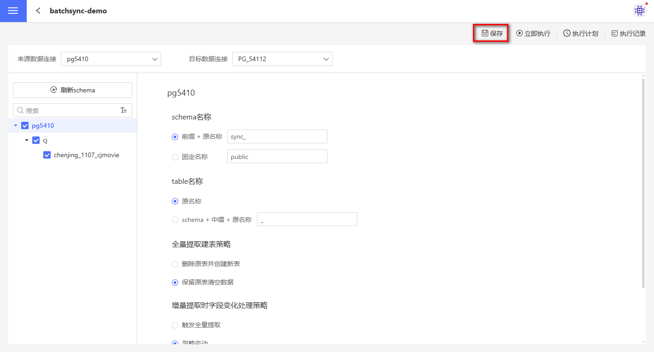Select the 固定名称 radio option
Screen dimensions: 654x352
(175, 157)
